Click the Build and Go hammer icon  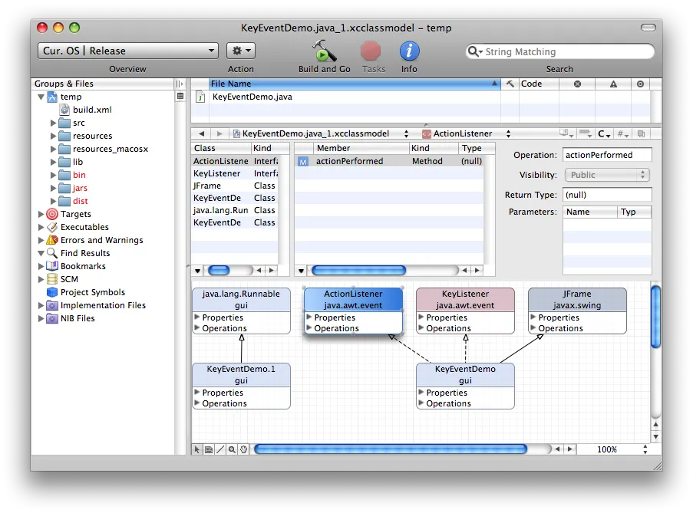click(324, 51)
